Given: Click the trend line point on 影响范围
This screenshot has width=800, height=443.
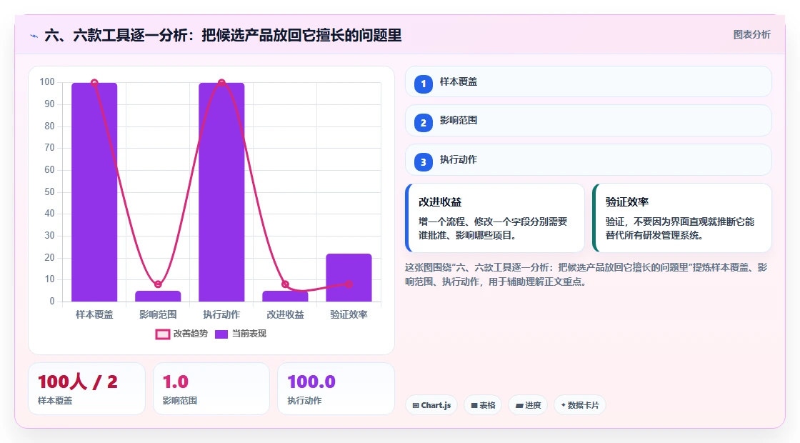Looking at the screenshot, I should pos(158,284).
